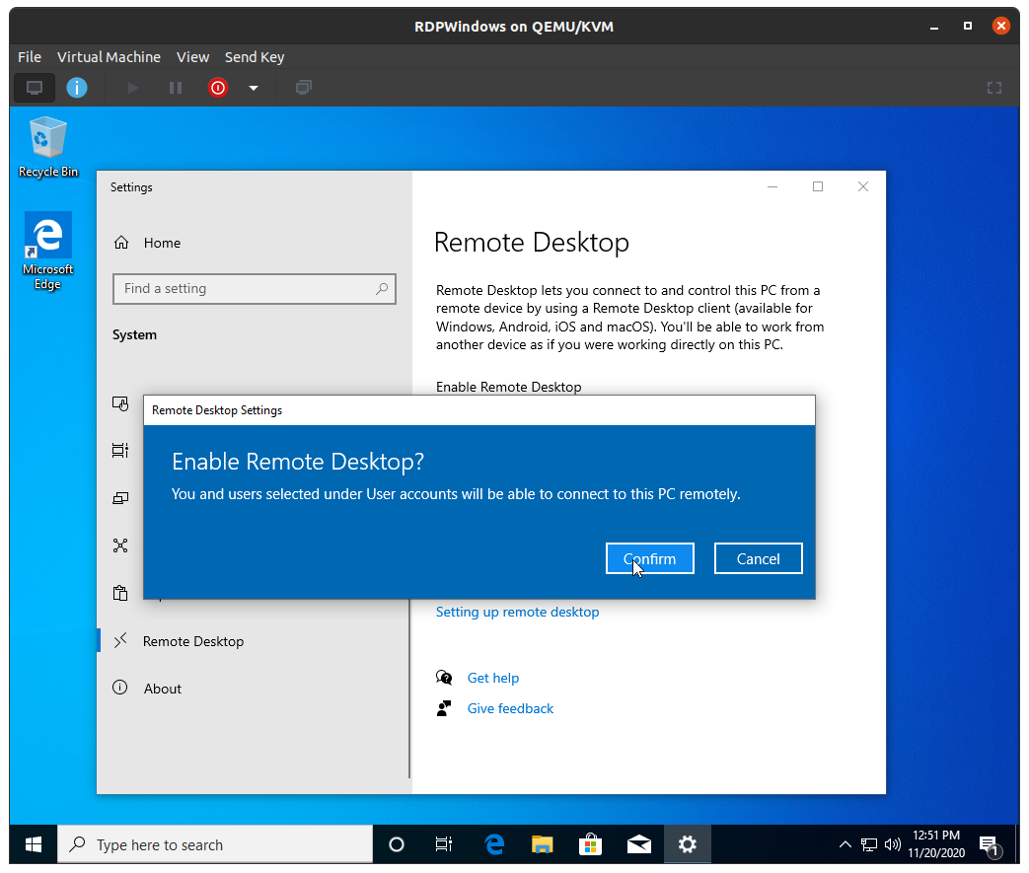The width and height of the screenshot is (1029, 873).
Task: Open virtual hardware details info icon
Action: tap(77, 88)
